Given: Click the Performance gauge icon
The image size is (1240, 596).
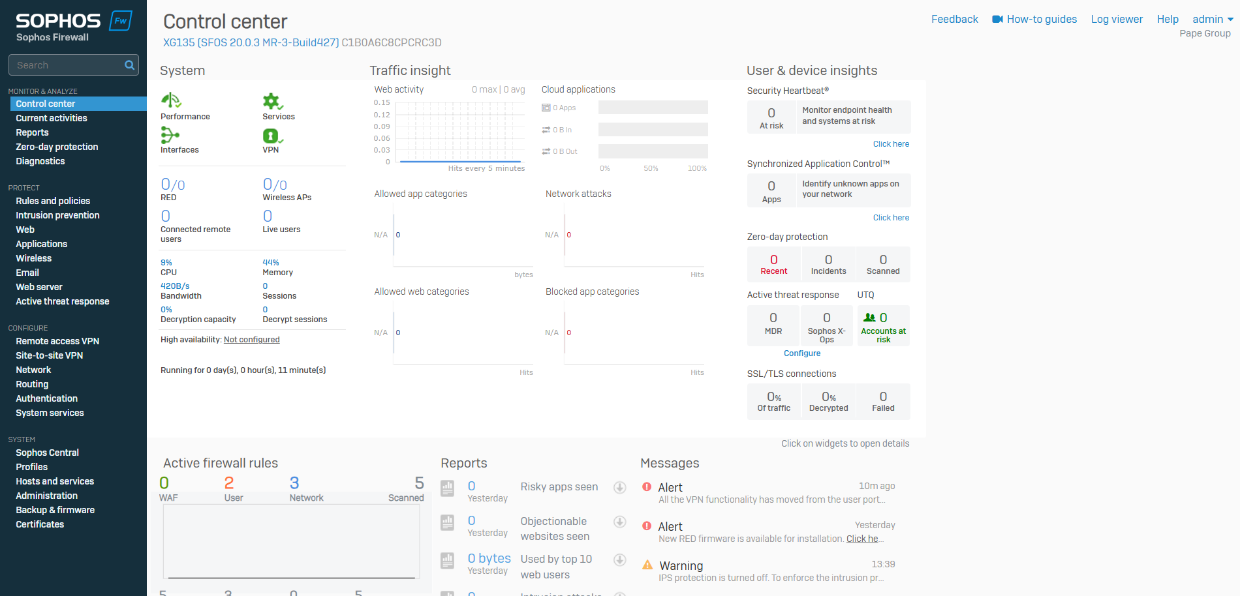Looking at the screenshot, I should [171, 100].
